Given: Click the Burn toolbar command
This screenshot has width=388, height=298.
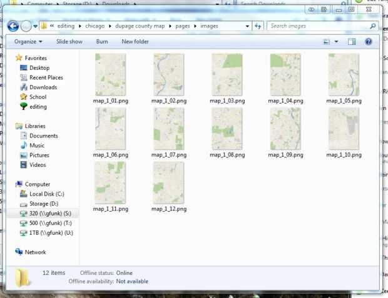Looking at the screenshot, I should click(x=102, y=41).
